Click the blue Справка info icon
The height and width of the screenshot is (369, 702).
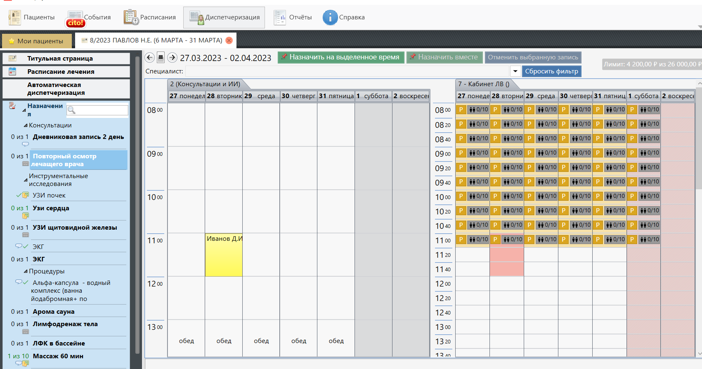tap(330, 17)
